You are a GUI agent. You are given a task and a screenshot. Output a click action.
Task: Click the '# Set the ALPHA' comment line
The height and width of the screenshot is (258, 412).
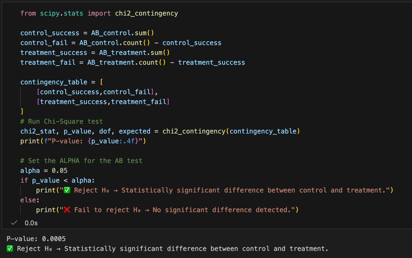coord(81,161)
